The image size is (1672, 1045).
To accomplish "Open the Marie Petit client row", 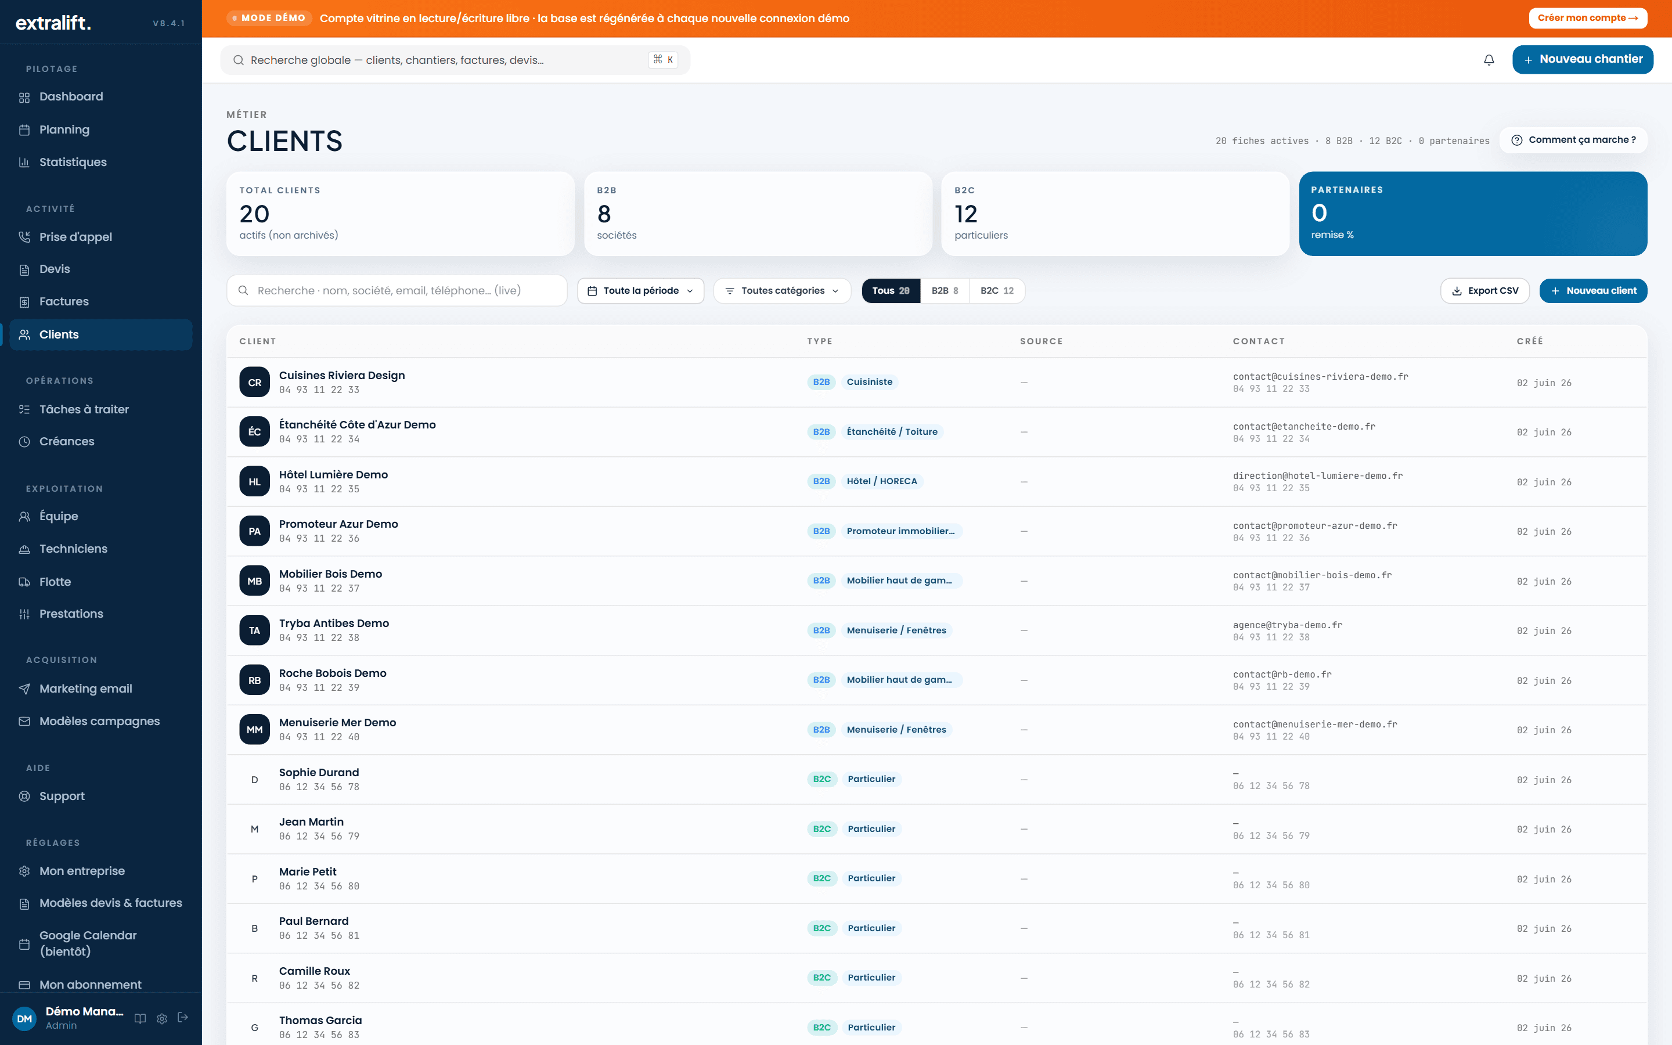I will click(936, 879).
